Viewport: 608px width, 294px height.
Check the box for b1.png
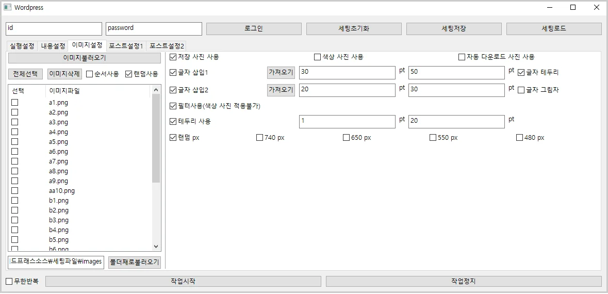15,201
